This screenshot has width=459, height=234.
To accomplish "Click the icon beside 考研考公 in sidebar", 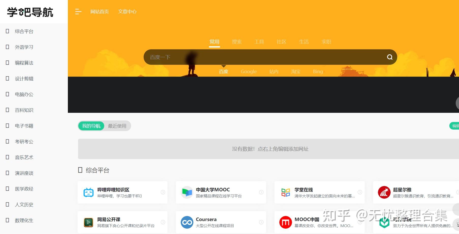I will click(7, 141).
